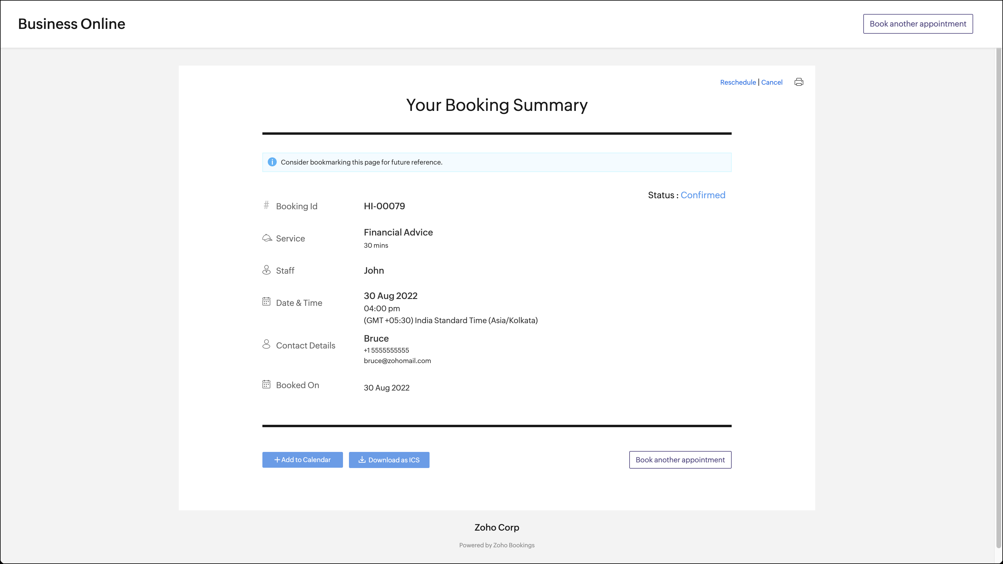Click the 04:00 pm appointment time

(x=381, y=309)
